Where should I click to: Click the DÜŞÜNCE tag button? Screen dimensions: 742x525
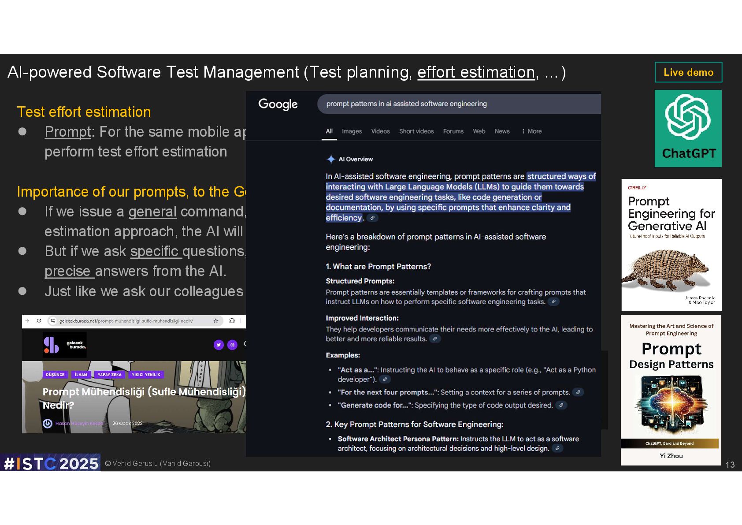pos(55,375)
